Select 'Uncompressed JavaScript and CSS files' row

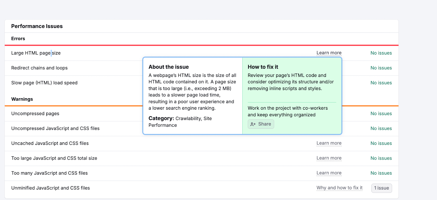[55, 129]
